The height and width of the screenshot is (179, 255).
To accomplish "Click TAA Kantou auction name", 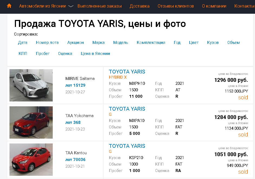I will coord(76,153).
